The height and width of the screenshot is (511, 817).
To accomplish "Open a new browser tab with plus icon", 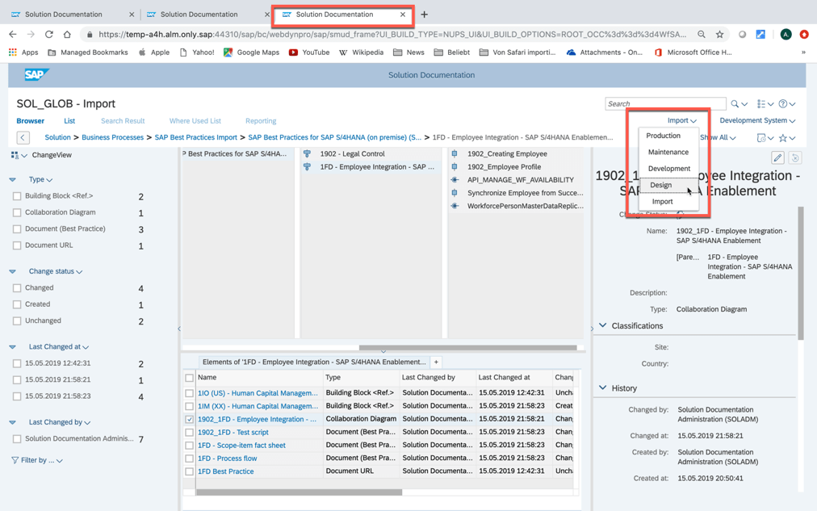I will 424,15.
